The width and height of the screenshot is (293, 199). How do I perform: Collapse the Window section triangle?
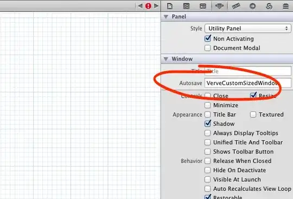tap(166, 59)
